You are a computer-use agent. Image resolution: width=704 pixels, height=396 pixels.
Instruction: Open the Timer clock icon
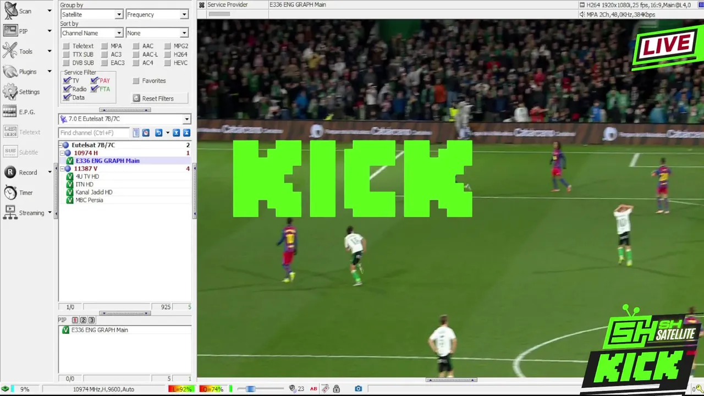pyautogui.click(x=10, y=193)
